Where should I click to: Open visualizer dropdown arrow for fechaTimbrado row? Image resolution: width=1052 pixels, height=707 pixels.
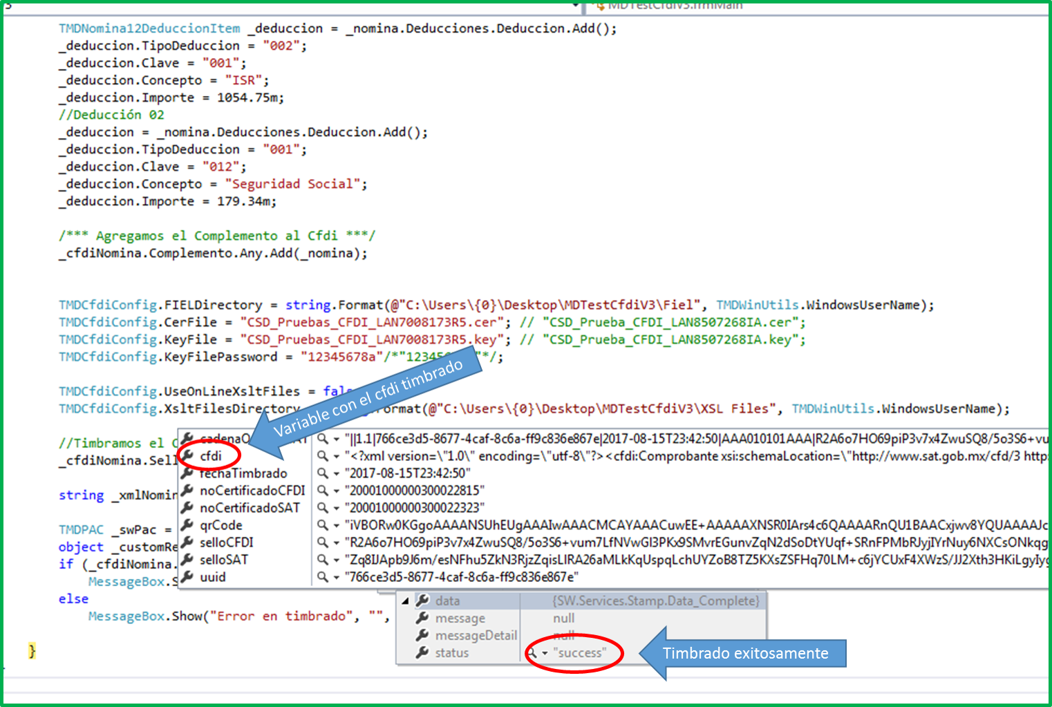(x=337, y=474)
